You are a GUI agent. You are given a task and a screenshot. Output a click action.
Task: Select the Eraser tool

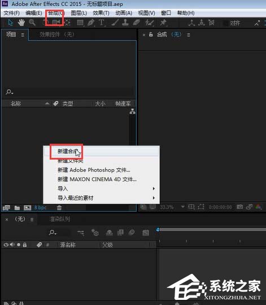[x=137, y=23]
